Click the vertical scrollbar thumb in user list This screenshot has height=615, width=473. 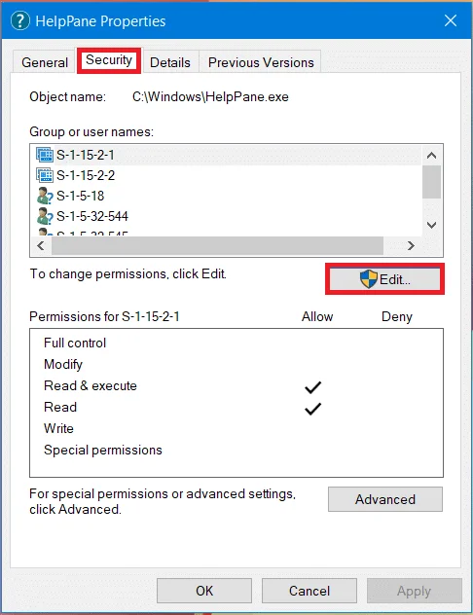point(431,182)
